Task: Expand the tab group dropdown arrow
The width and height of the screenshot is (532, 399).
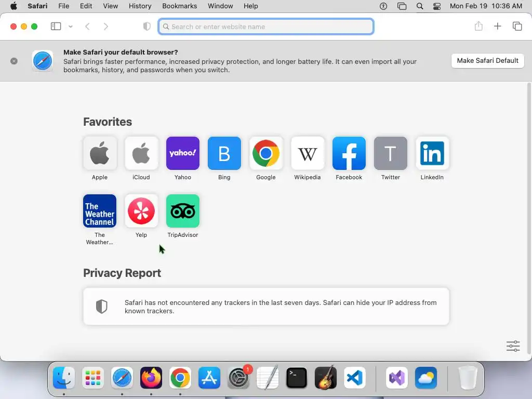Action: [x=71, y=26]
